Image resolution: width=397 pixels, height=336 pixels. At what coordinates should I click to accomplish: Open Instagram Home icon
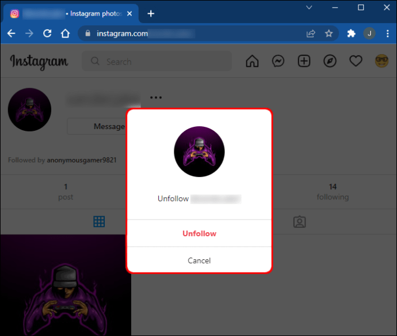tap(252, 61)
